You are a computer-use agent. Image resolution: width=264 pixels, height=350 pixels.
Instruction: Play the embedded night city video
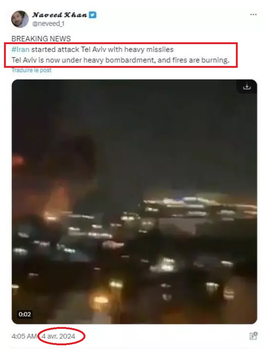point(134,202)
